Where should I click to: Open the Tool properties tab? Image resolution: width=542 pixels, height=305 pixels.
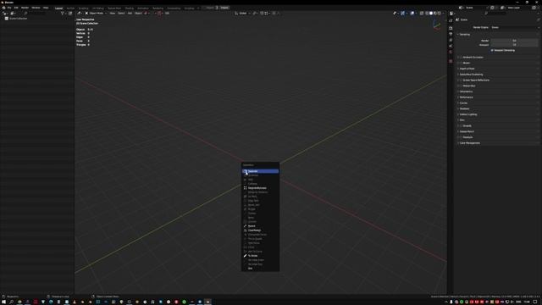pyautogui.click(x=451, y=20)
